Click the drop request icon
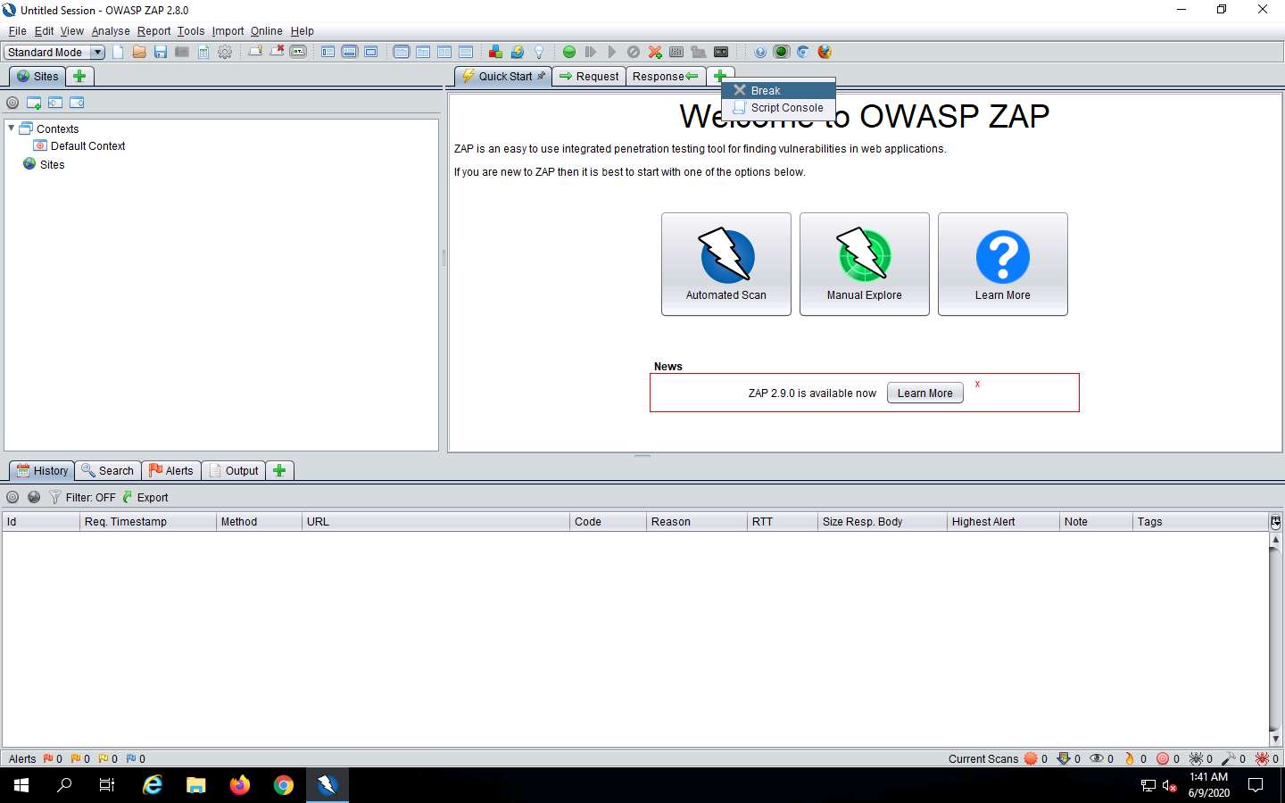Screen dimensions: 1285x803 tap(634, 52)
